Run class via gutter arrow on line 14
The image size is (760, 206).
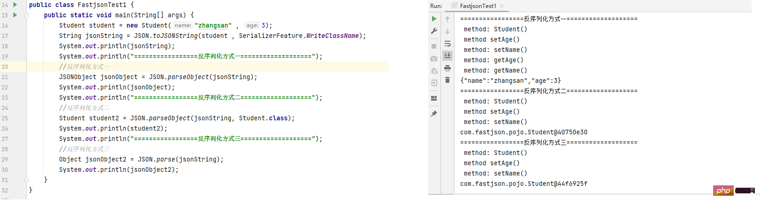point(15,5)
